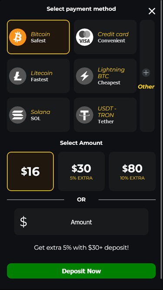Viewport: 163px width, 290px height.
Task: Click the Solana logo icon
Action: tap(18, 115)
